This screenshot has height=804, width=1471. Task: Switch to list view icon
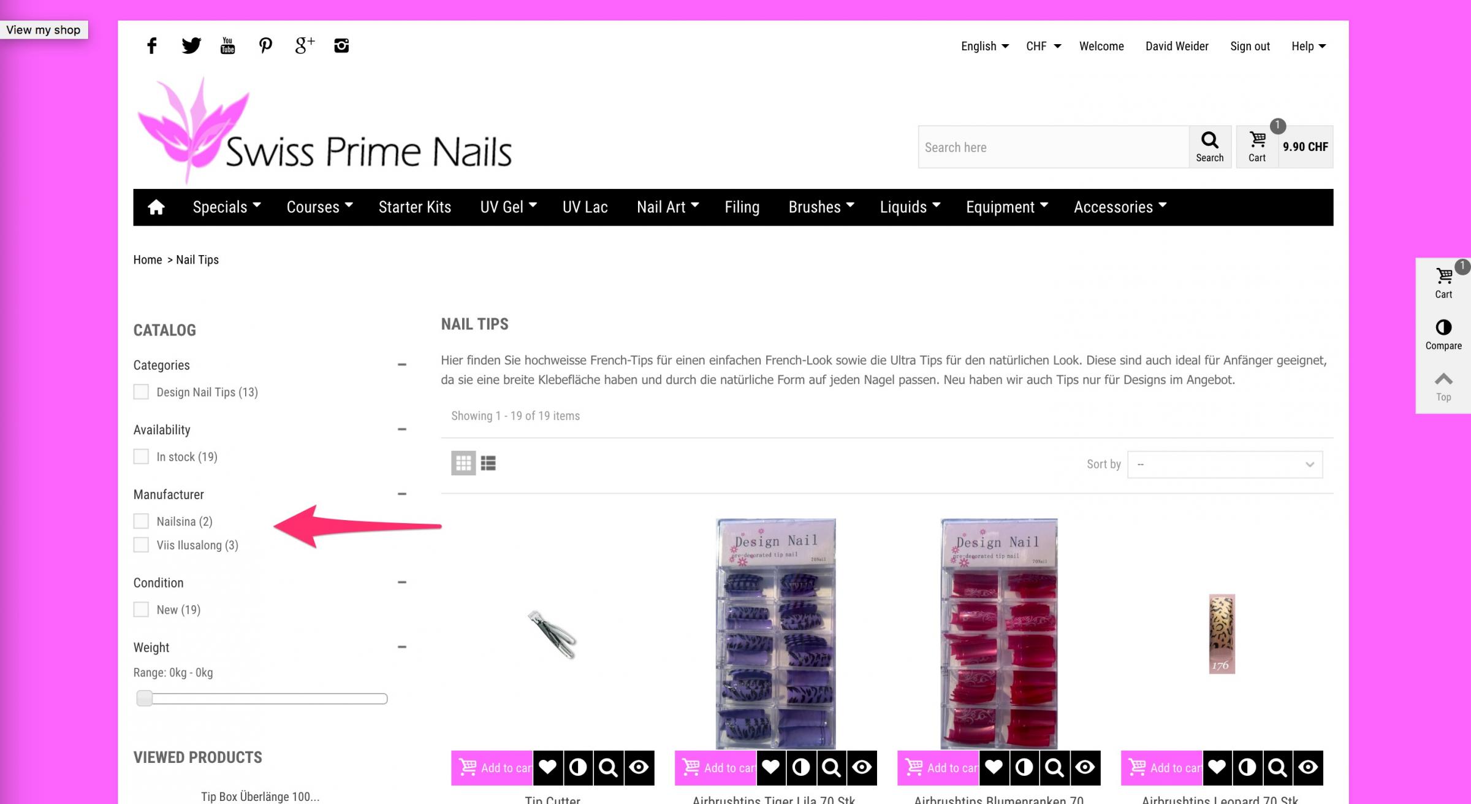488,463
